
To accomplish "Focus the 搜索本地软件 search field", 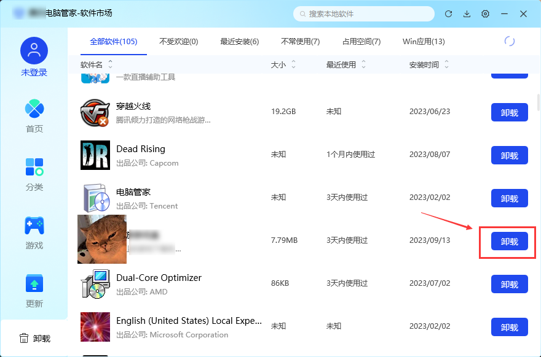I will point(364,13).
